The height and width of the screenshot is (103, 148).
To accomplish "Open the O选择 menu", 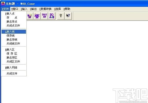I will (57, 9).
